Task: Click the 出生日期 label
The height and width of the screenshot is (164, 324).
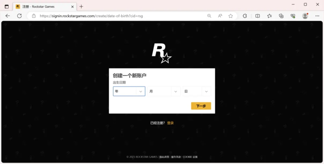Action: [119, 82]
